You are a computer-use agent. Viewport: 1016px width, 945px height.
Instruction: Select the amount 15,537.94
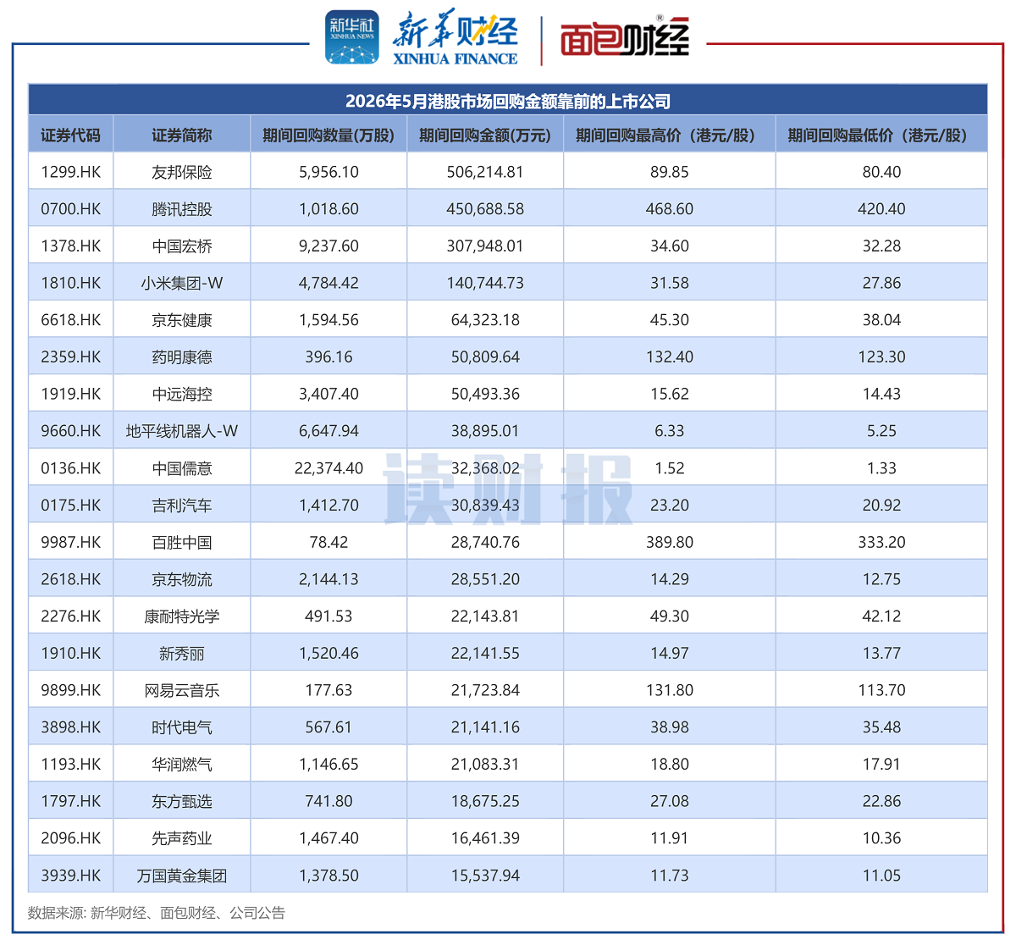485,876
